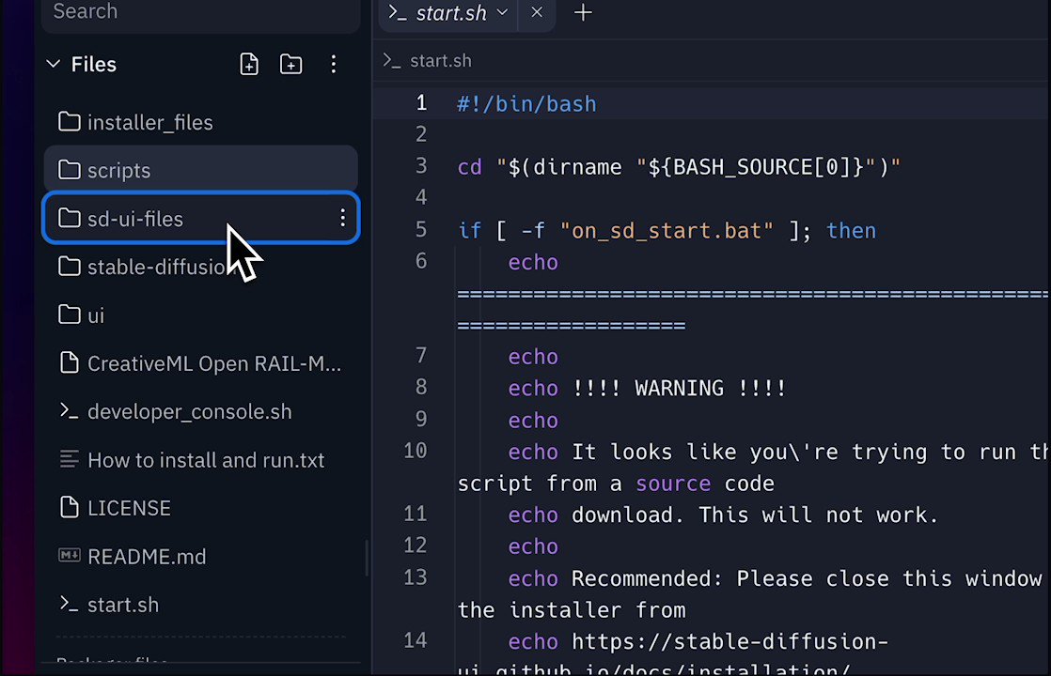Add a new tab with plus icon
This screenshot has height=676, width=1051.
tap(583, 13)
